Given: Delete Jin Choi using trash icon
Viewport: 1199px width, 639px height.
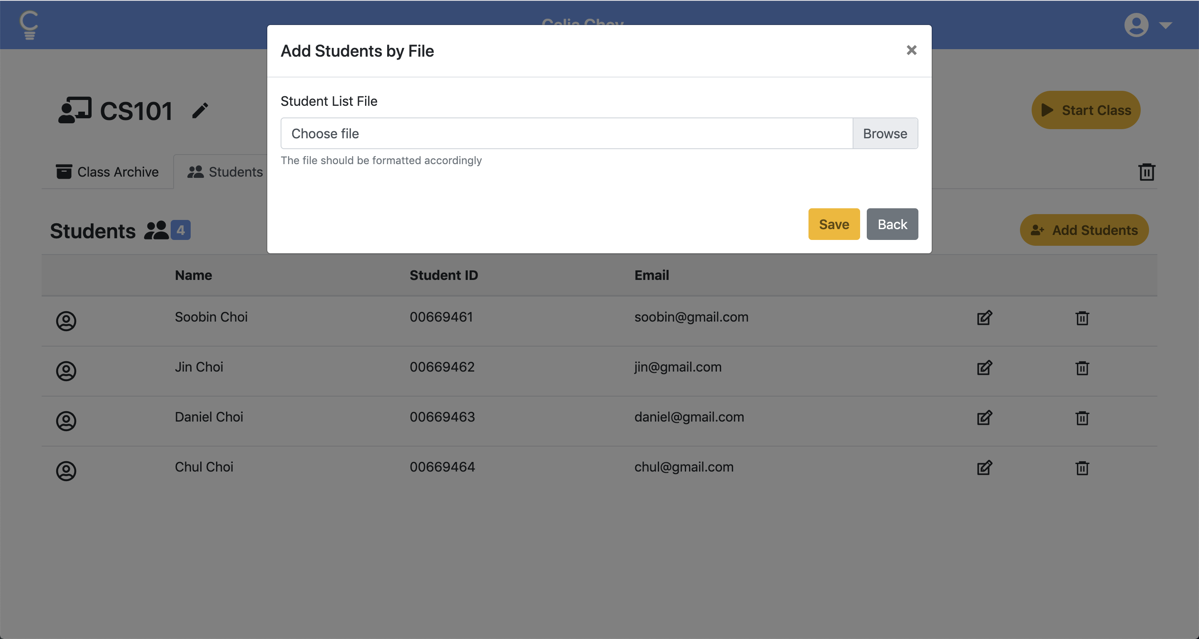Looking at the screenshot, I should tap(1082, 368).
